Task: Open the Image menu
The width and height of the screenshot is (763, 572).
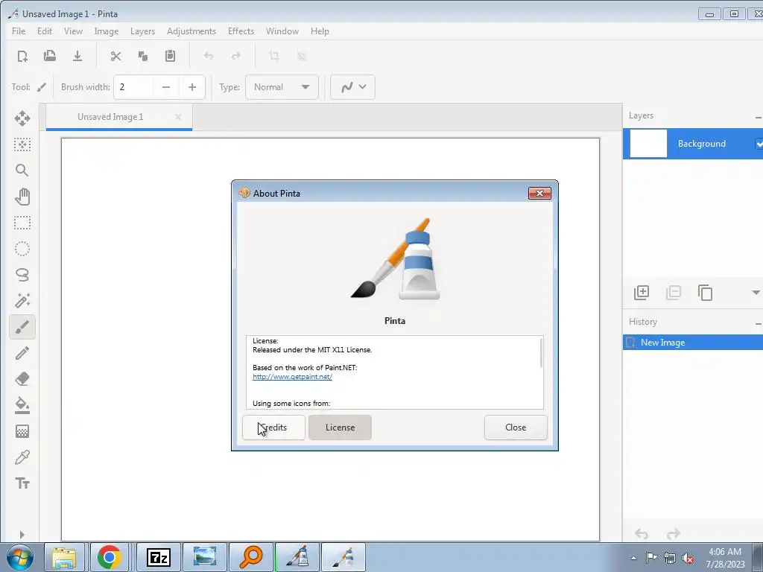Action: coord(106,31)
